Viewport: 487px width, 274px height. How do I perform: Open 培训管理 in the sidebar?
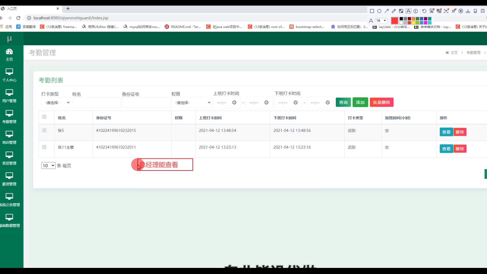pos(9,138)
